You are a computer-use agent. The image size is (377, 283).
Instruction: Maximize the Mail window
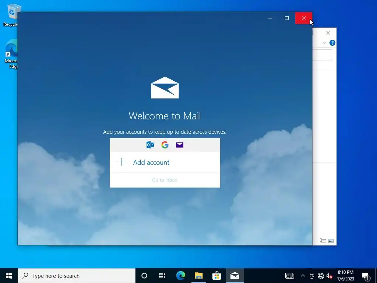click(x=286, y=18)
